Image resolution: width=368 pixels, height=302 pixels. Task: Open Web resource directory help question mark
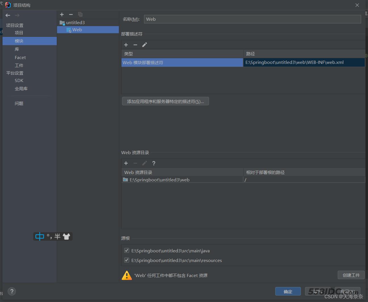154,163
